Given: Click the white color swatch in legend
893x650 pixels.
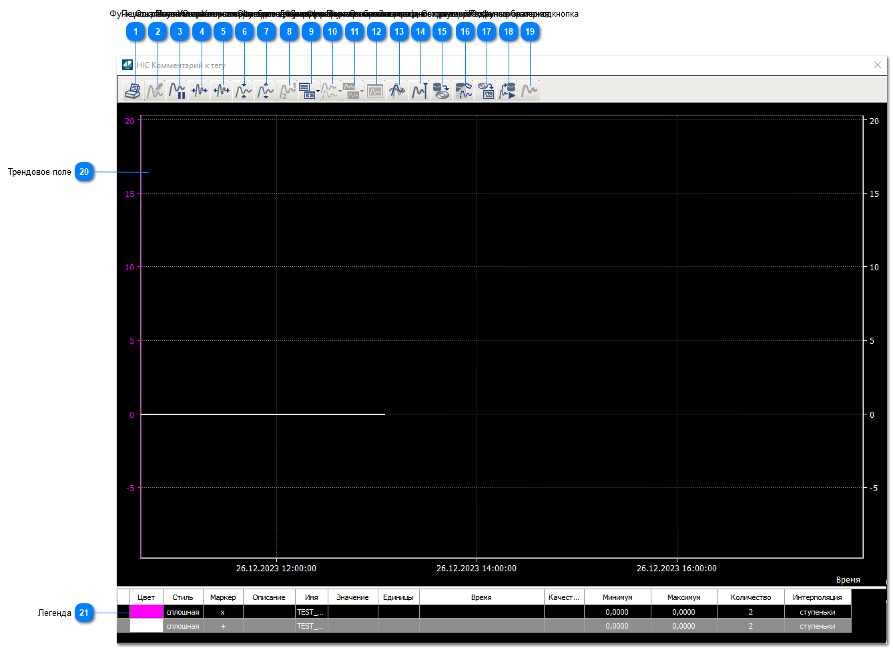Looking at the screenshot, I should [x=146, y=626].
